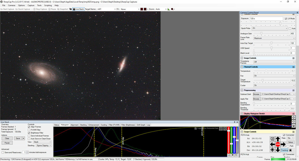Open the Cameras menu
The image size is (299, 161).
coord(12,5)
